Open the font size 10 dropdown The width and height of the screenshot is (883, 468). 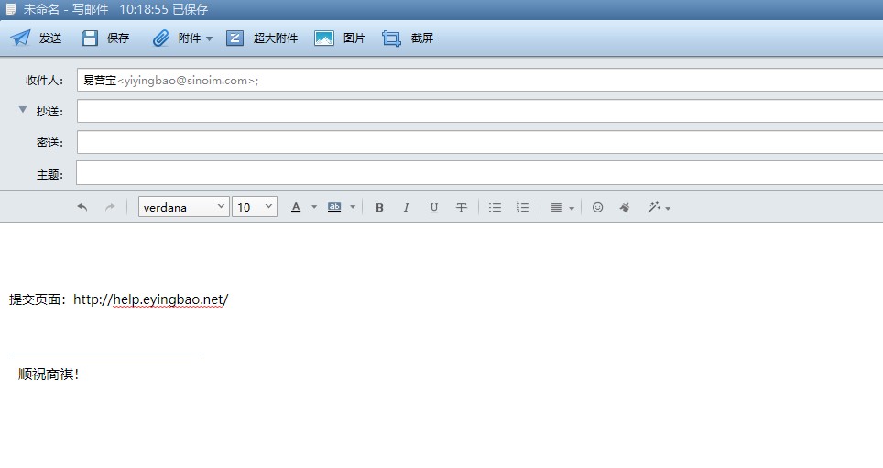click(255, 207)
